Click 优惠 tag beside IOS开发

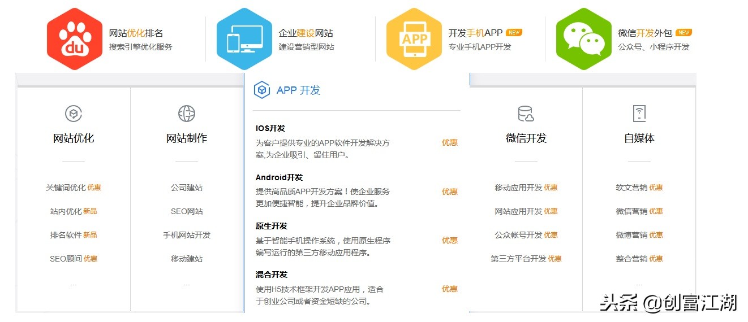[450, 143]
